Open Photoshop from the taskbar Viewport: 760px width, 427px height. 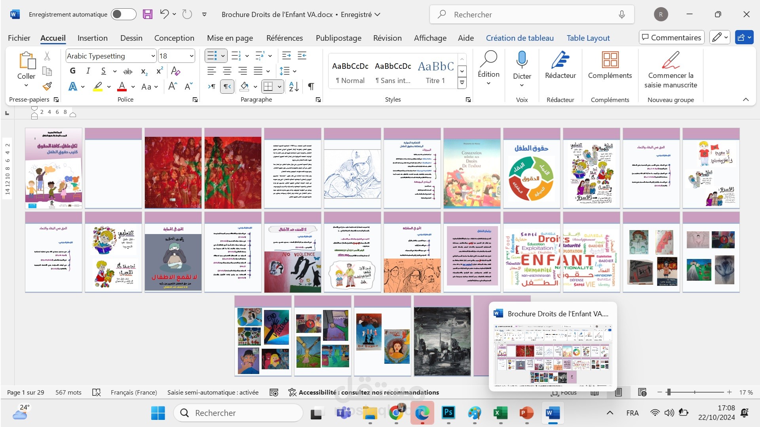[x=448, y=413]
